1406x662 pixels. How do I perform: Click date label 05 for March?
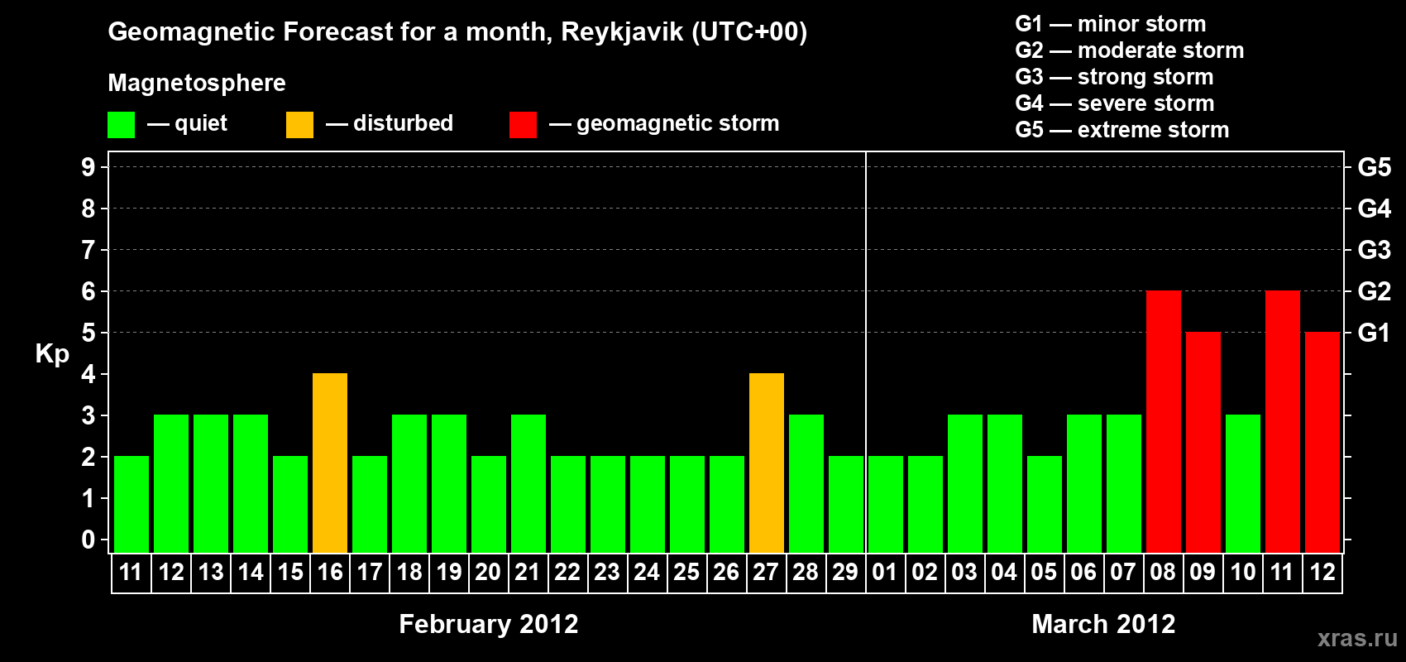tap(1044, 572)
